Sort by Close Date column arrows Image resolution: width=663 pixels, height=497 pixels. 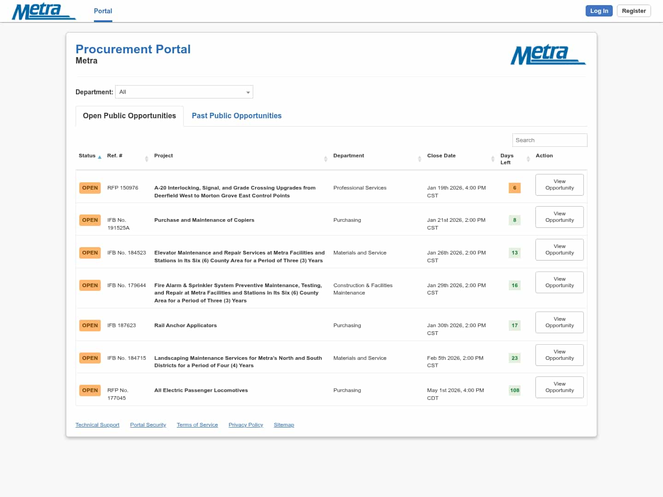pyautogui.click(x=493, y=159)
